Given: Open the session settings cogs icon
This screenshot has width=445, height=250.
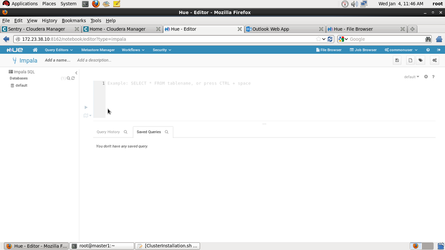Looking at the screenshot, I should [x=434, y=60].
